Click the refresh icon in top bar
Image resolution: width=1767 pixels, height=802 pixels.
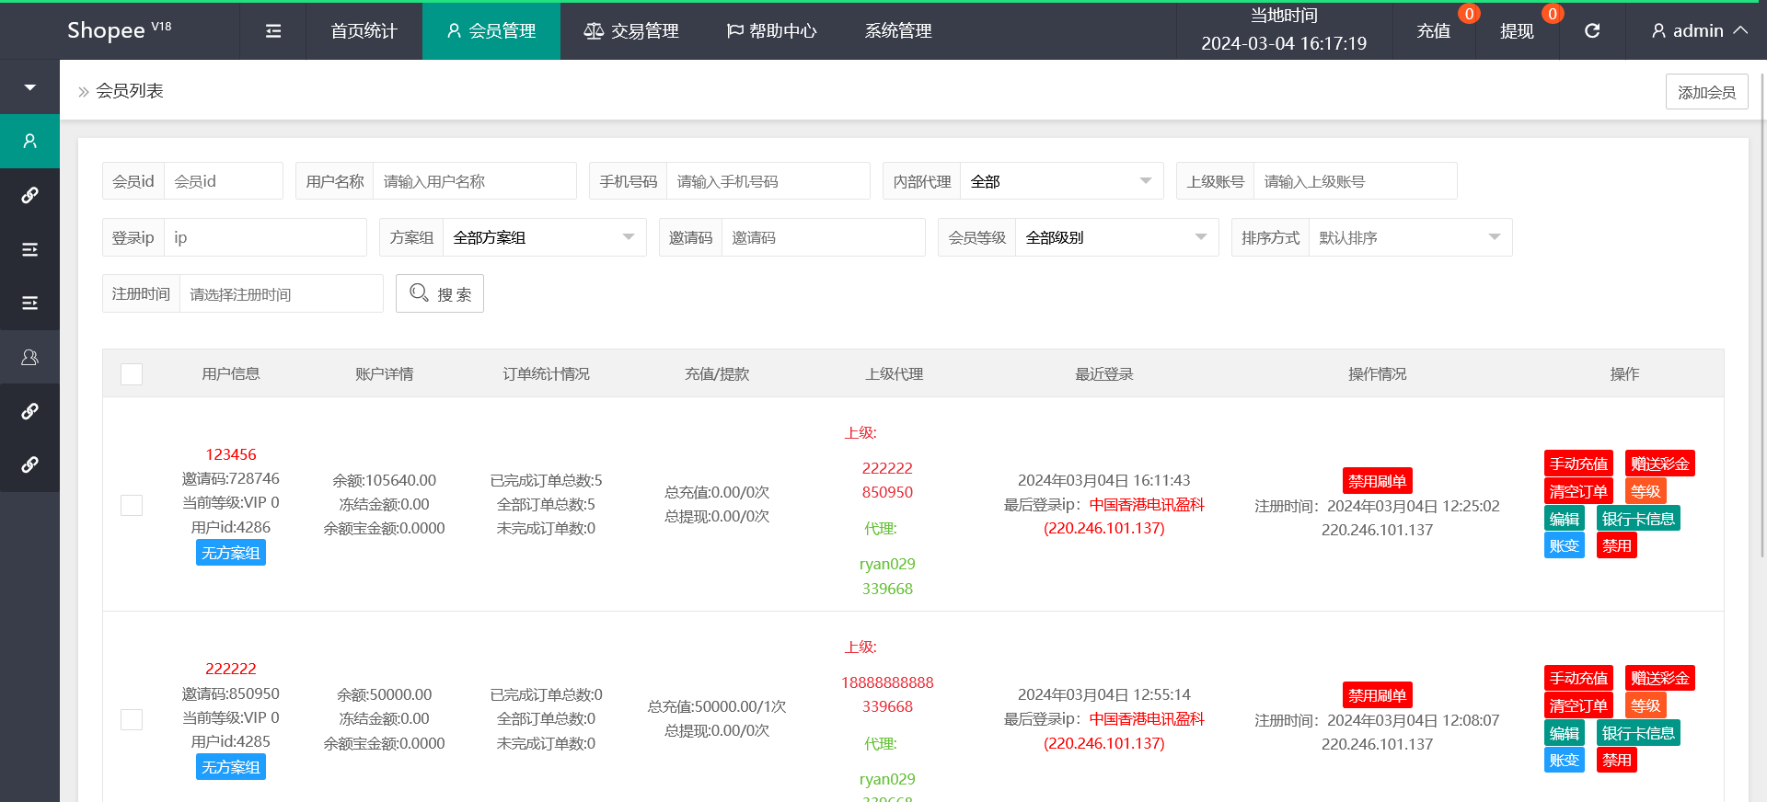tap(1592, 31)
